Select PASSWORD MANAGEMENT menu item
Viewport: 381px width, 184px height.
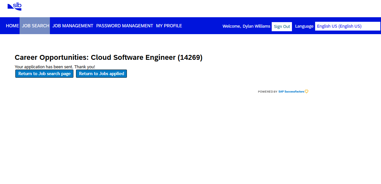point(124,26)
